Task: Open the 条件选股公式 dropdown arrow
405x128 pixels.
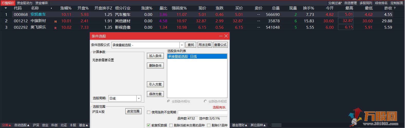Action: (182, 45)
